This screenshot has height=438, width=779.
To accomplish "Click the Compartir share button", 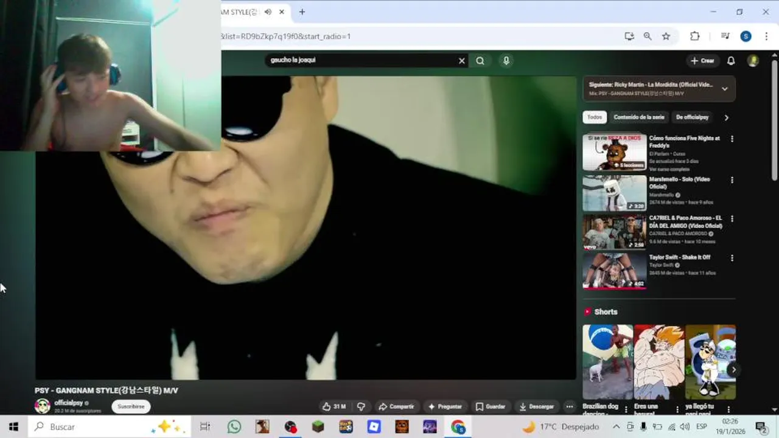I will pos(396,406).
